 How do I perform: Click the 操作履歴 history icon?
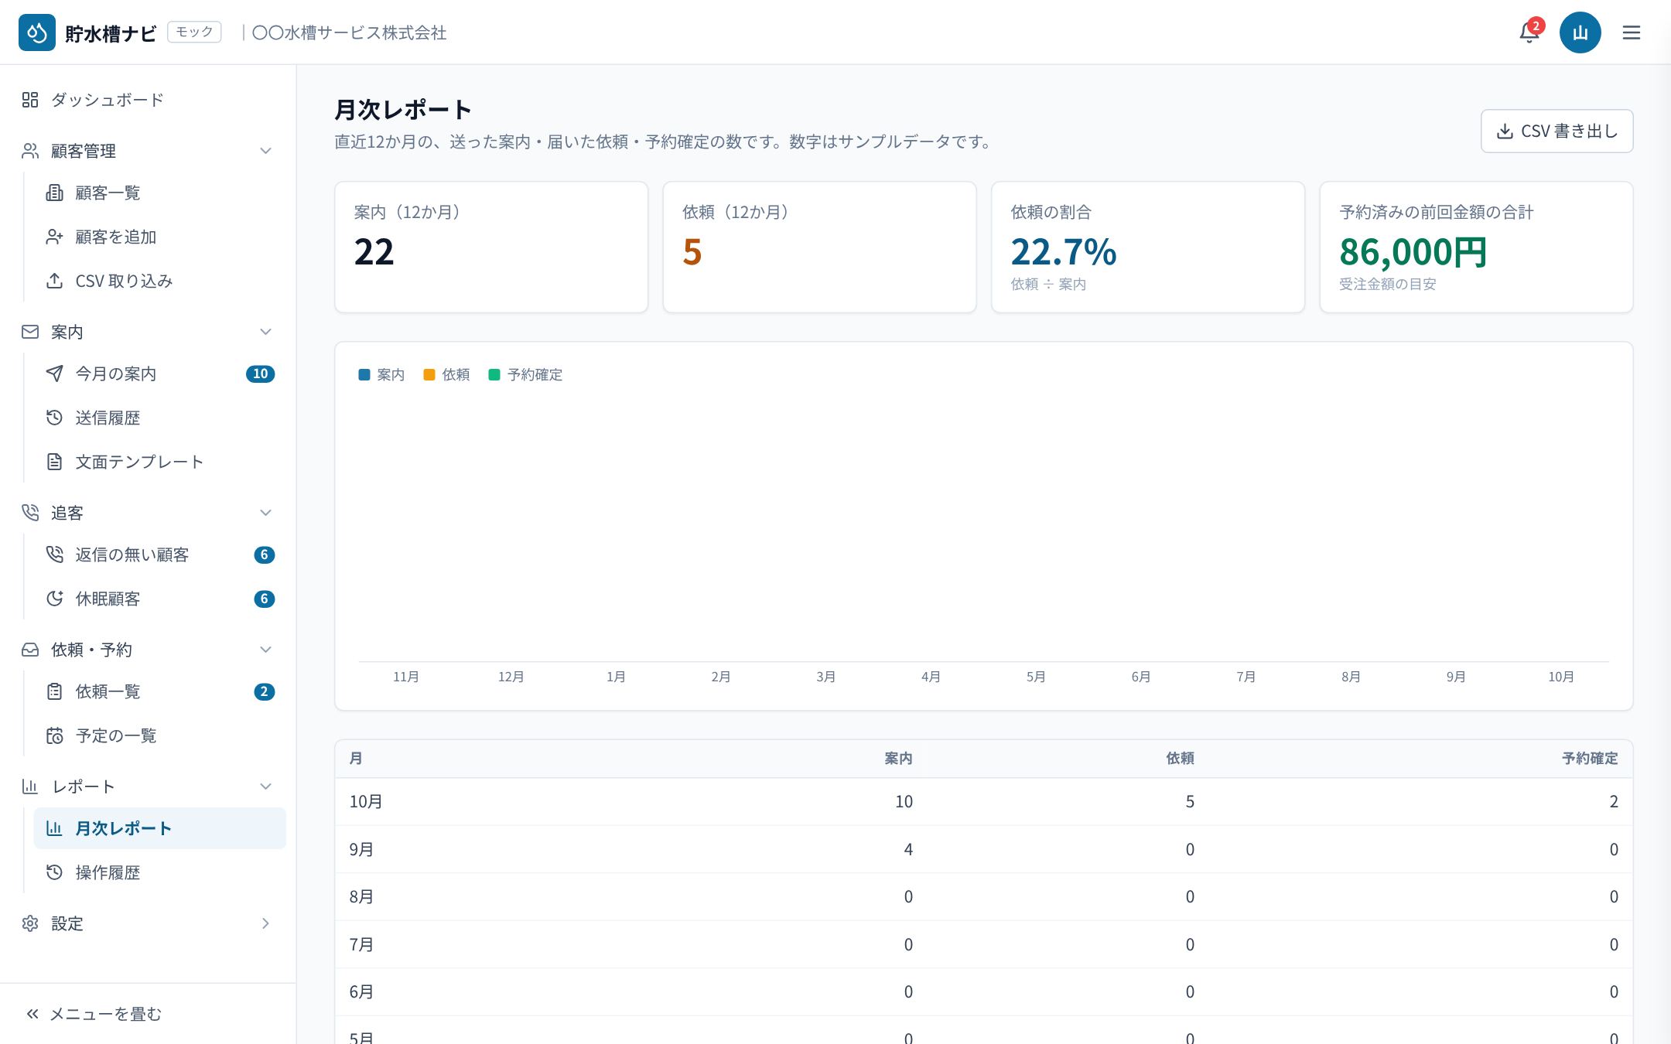tap(54, 872)
